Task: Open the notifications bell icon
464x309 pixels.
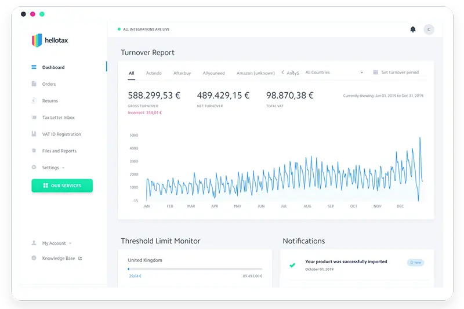Action: point(413,29)
